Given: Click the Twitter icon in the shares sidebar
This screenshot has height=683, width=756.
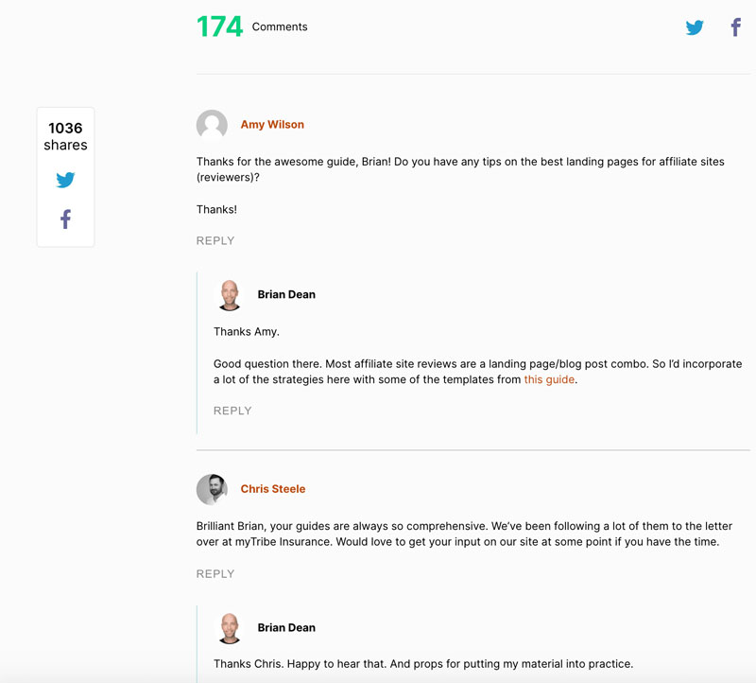Looking at the screenshot, I should click(x=64, y=179).
